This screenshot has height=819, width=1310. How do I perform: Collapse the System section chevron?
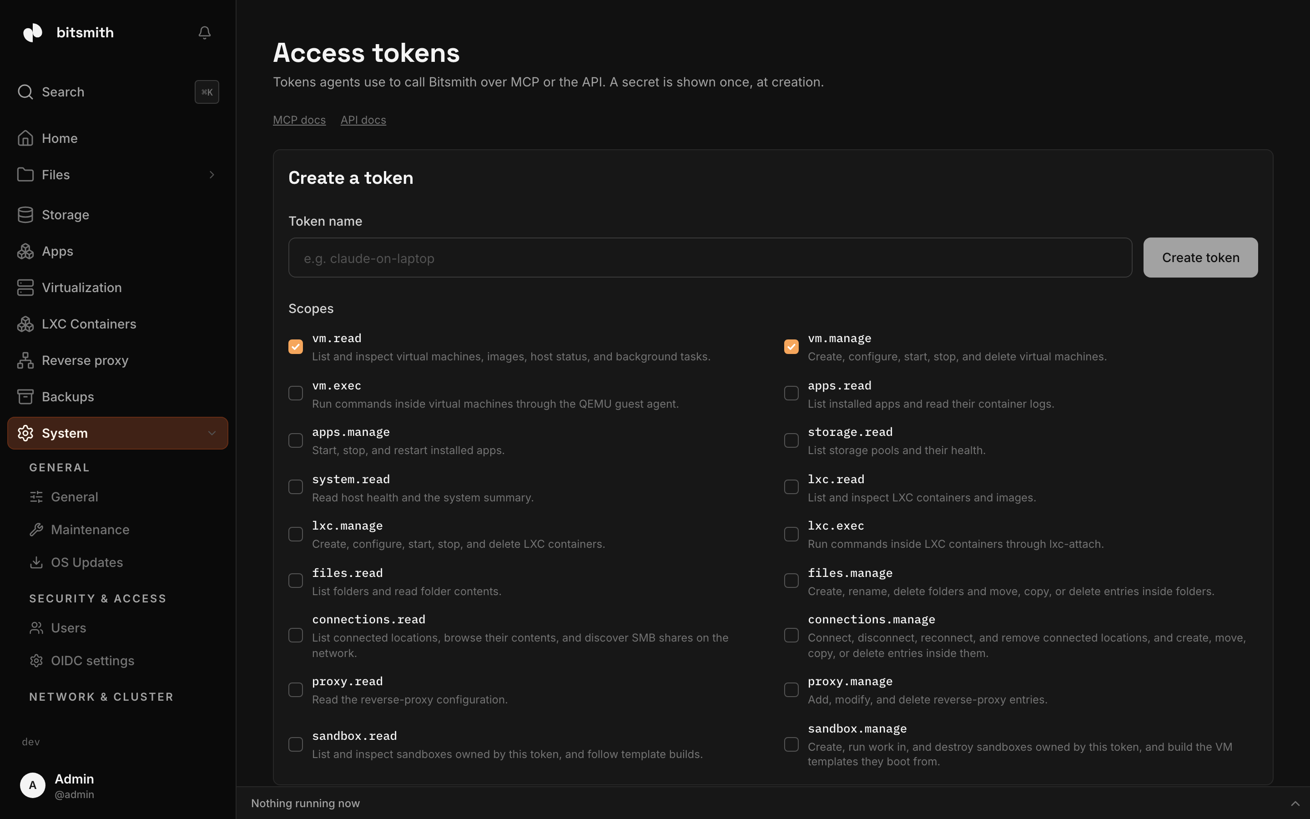pos(212,433)
